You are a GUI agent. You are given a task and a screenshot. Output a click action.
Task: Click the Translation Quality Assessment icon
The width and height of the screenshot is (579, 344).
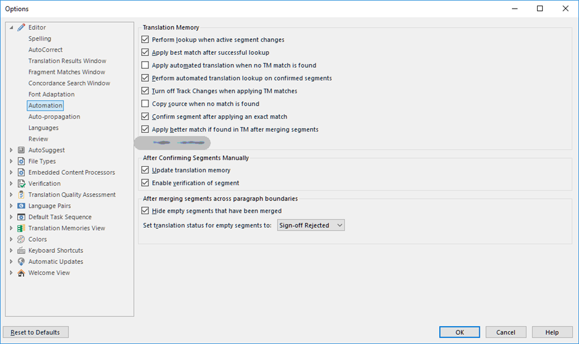coord(22,194)
